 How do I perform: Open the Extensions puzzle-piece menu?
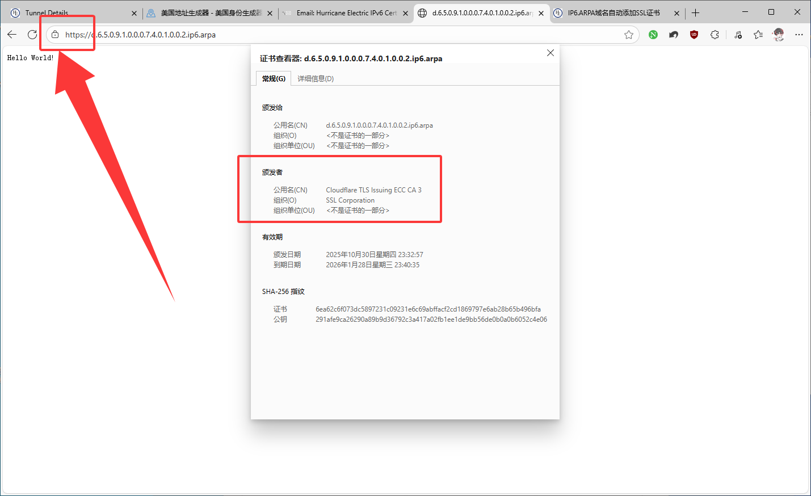(x=715, y=35)
